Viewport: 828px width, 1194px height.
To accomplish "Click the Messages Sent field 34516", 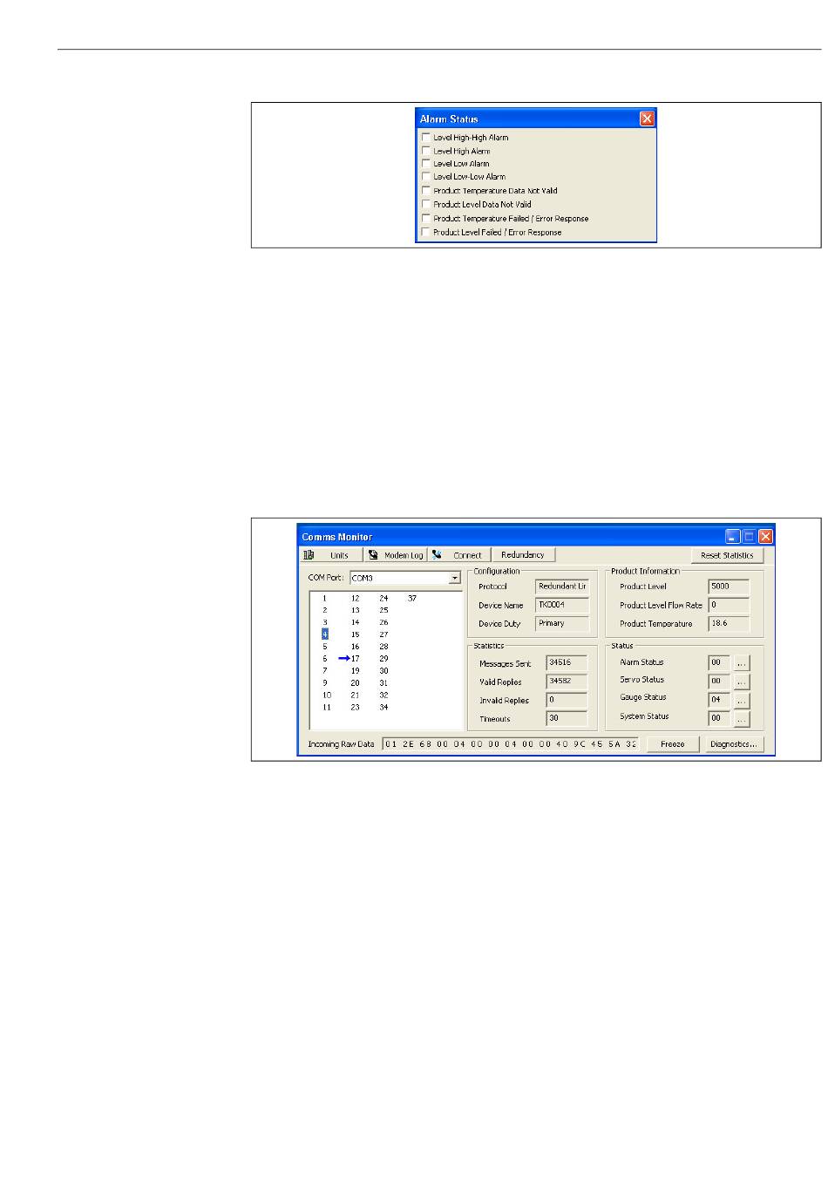I will pos(567,663).
